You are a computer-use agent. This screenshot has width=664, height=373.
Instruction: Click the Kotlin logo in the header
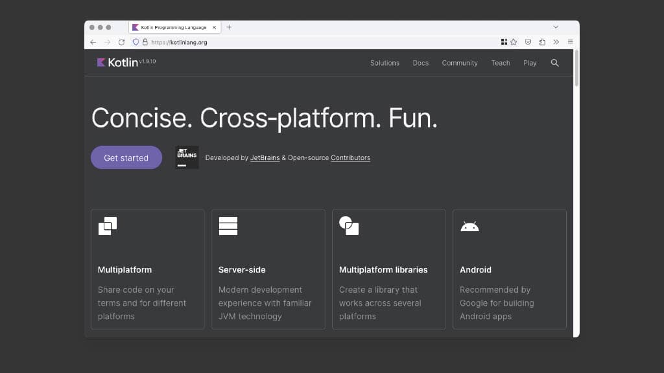point(117,63)
